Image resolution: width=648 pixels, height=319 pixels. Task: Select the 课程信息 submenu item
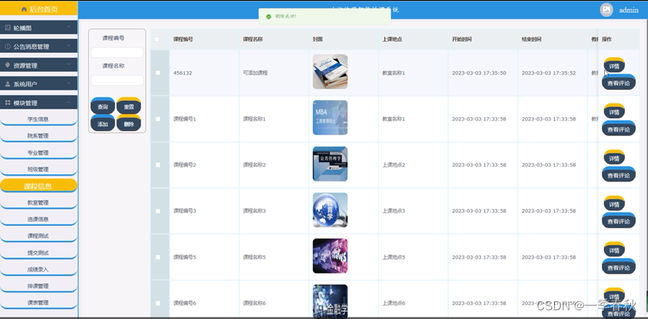click(x=38, y=186)
